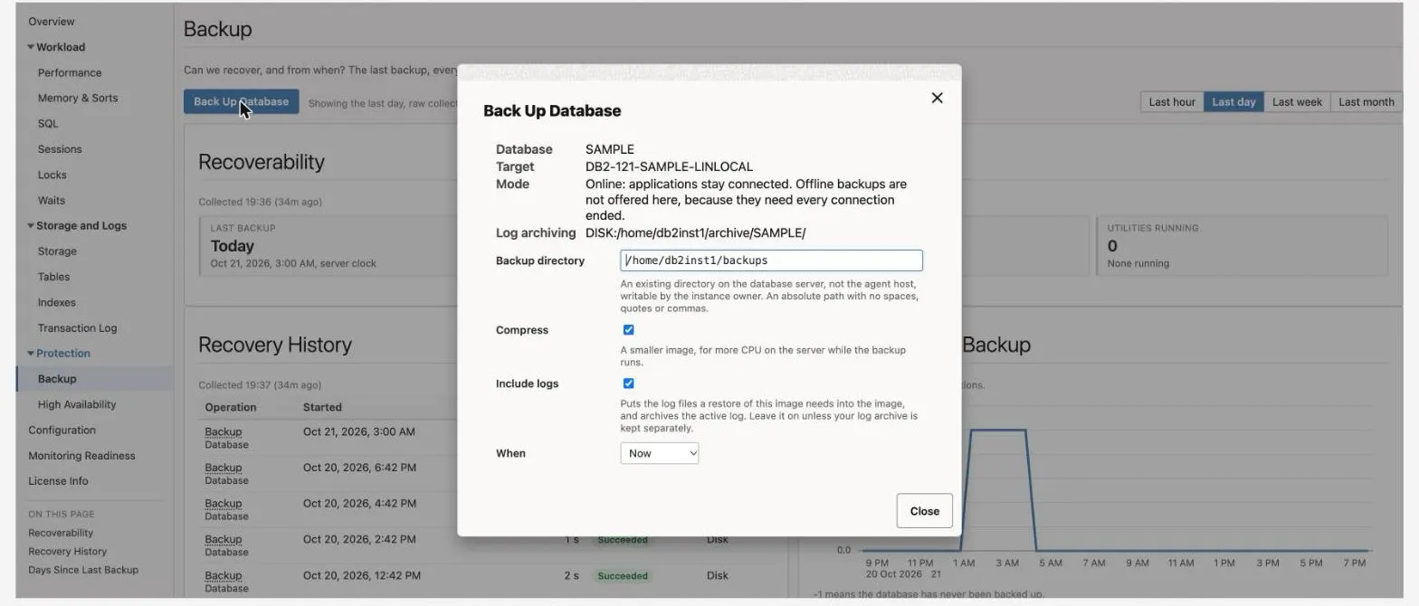Image resolution: width=1419 pixels, height=606 pixels.
Task: Click the Recovery History section heading
Action: 275,345
